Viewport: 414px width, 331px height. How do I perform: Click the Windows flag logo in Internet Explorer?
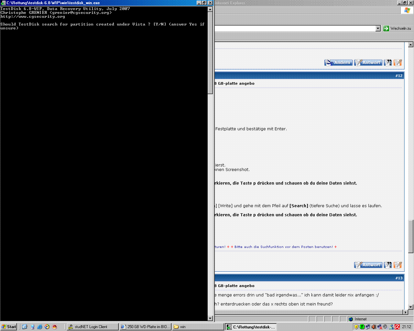point(407,10)
